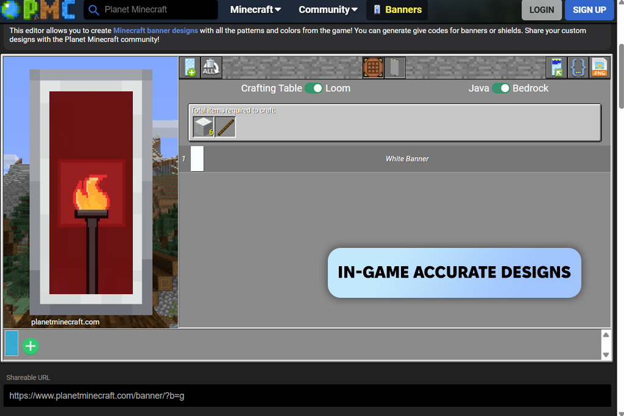Follow the Minecraft banner designs link
The height and width of the screenshot is (416, 624).
155,30
